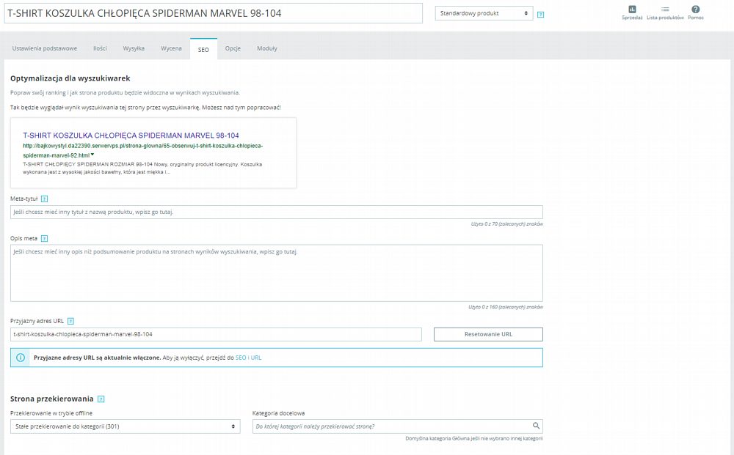Screen dimensions: 734x455
Task: Click into the Meta-tytuł input field
Action: [x=277, y=212]
